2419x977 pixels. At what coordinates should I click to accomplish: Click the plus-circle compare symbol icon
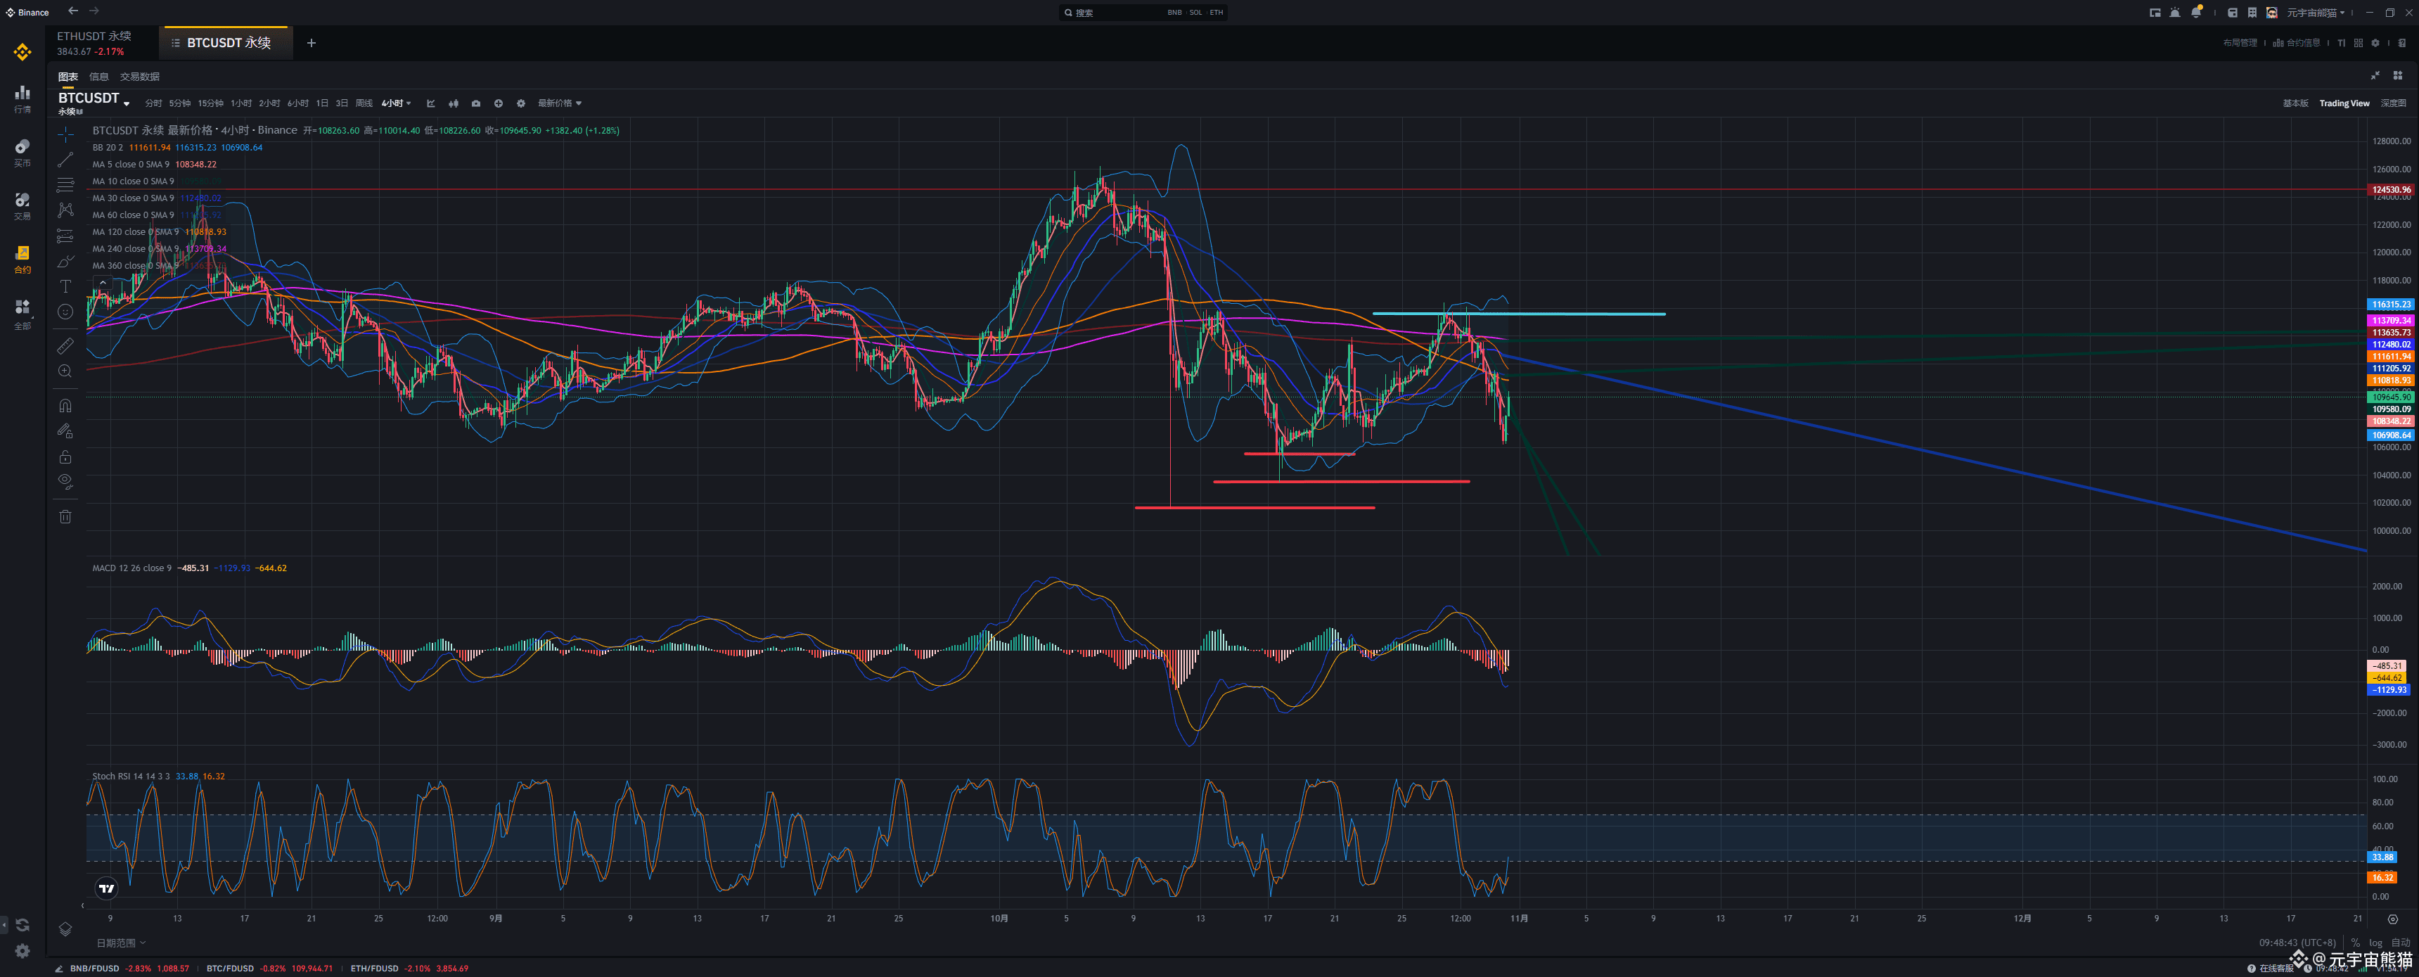click(x=499, y=103)
